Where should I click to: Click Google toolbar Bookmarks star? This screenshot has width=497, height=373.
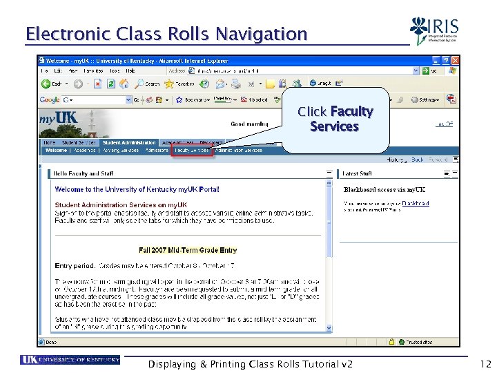pos(179,99)
